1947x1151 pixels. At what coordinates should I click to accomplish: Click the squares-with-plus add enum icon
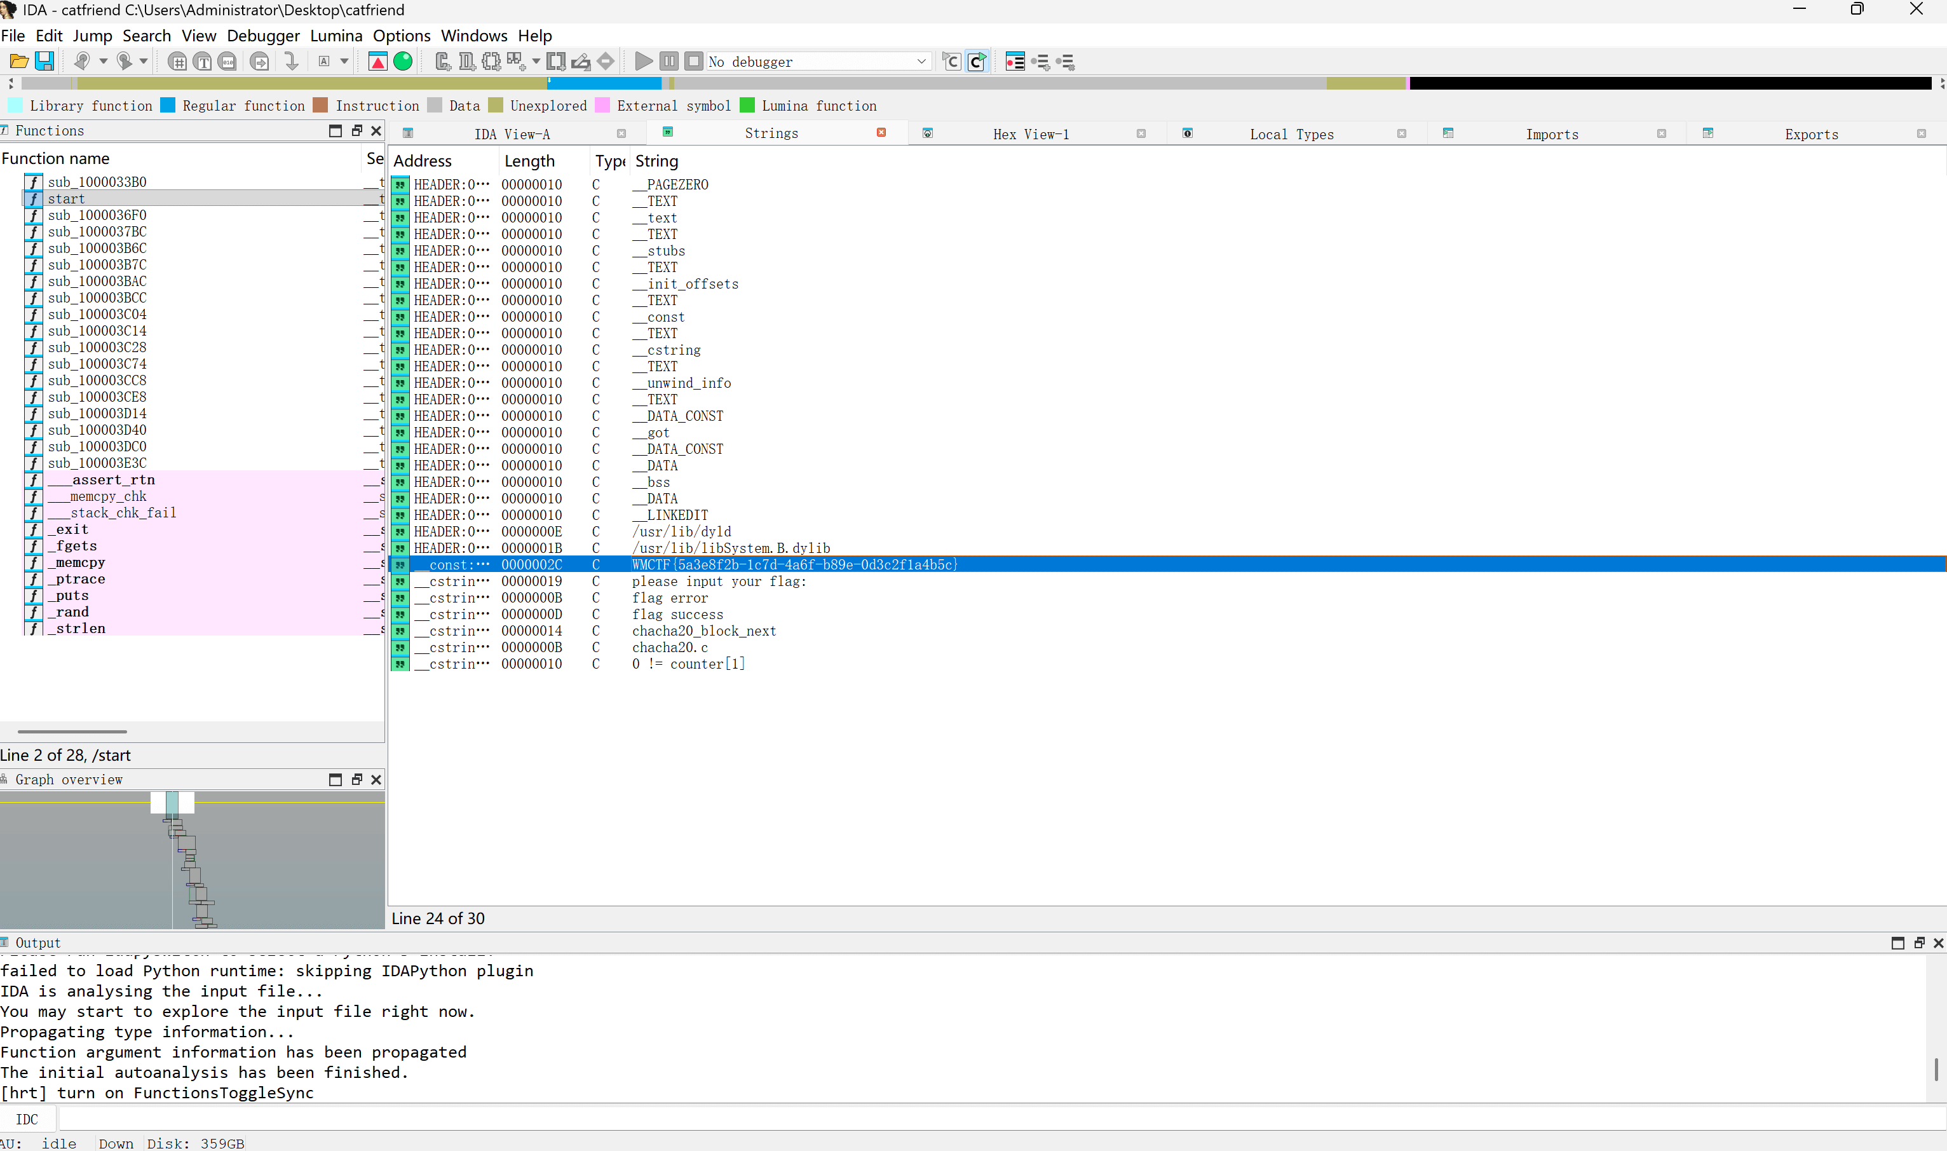515,61
